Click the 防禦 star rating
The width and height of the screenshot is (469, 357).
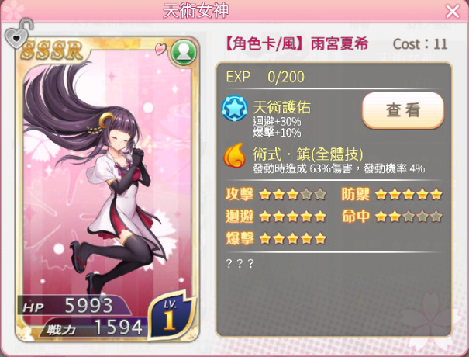pos(409,194)
